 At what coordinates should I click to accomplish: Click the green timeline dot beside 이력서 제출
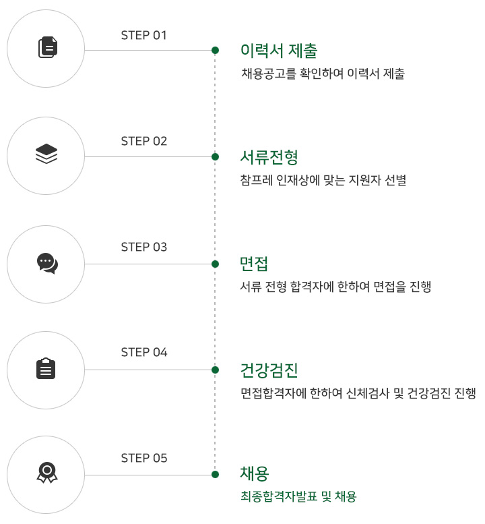tap(215, 50)
